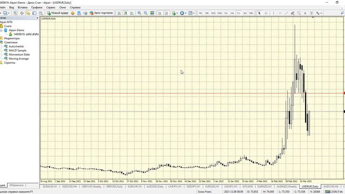Open the Окно menu
Viewport: 345px width, 194px height.
[63, 8]
